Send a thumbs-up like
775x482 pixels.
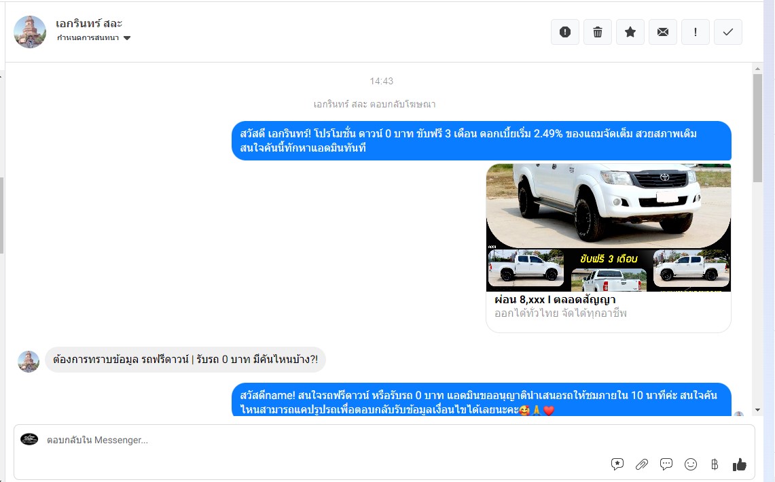click(740, 464)
